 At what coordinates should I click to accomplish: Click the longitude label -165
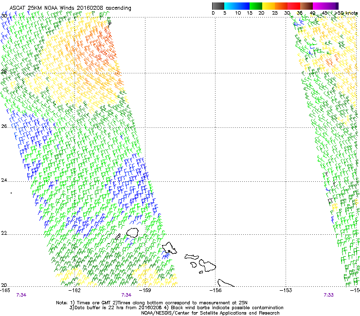[5, 290]
